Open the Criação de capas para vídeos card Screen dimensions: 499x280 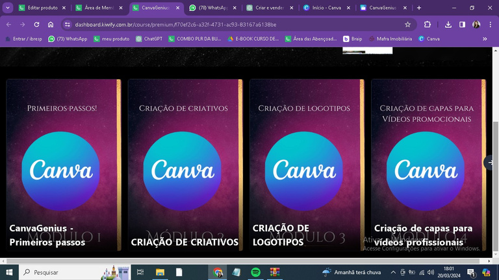pos(428,165)
